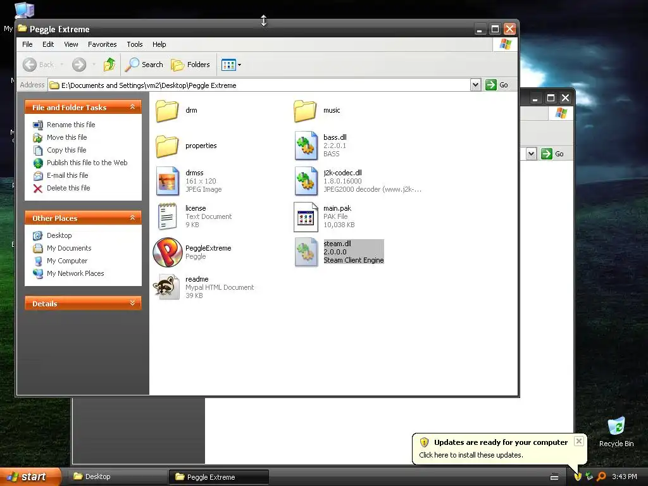This screenshot has height=486, width=648.
Task: Close the updates notification balloon
Action: [x=579, y=441]
